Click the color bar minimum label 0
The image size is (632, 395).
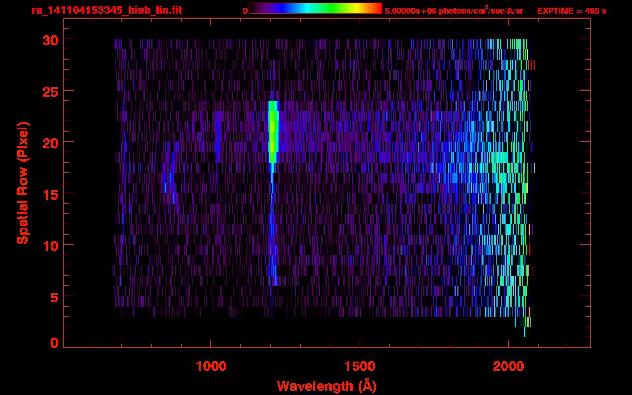[x=245, y=11]
